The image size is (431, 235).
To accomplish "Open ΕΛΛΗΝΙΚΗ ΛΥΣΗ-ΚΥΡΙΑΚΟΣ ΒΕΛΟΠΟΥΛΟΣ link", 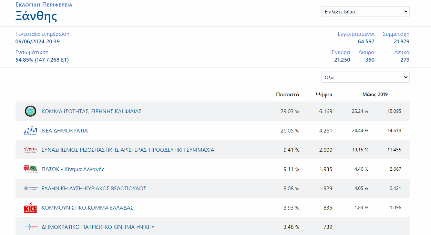I will click(94, 189).
